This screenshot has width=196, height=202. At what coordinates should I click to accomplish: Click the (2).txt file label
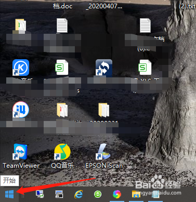187,6
